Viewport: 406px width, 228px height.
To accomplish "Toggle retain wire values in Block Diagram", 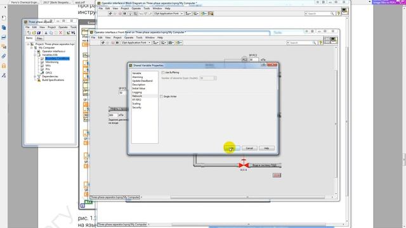I will pyautogui.click(x=135, y=13).
